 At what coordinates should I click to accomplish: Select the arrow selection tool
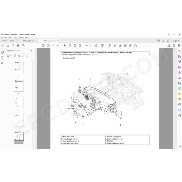tap(65, 45)
